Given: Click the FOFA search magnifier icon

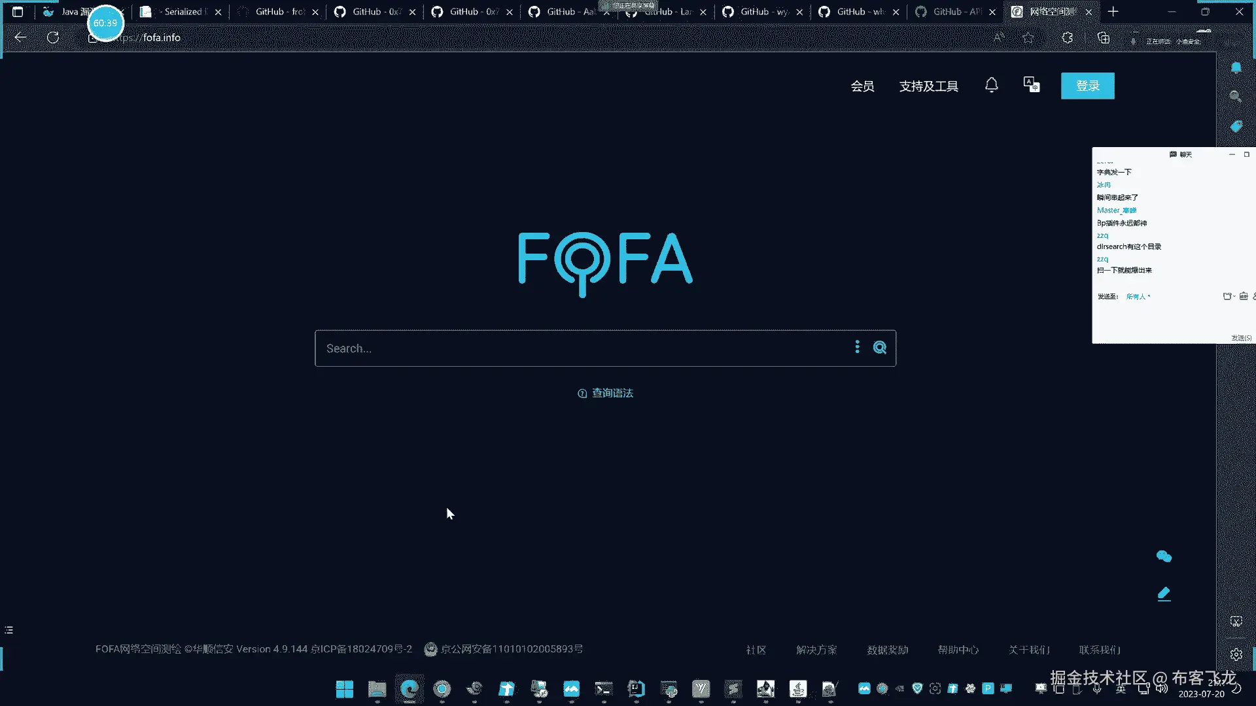Looking at the screenshot, I should (879, 348).
